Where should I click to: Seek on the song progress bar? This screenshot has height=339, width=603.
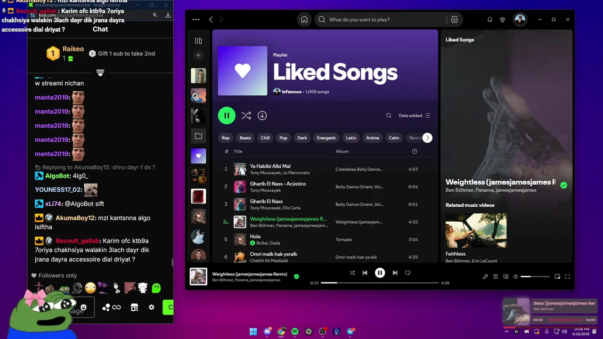(380, 283)
